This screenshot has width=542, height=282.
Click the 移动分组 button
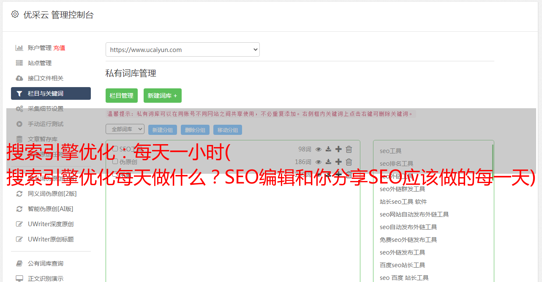pos(228,130)
